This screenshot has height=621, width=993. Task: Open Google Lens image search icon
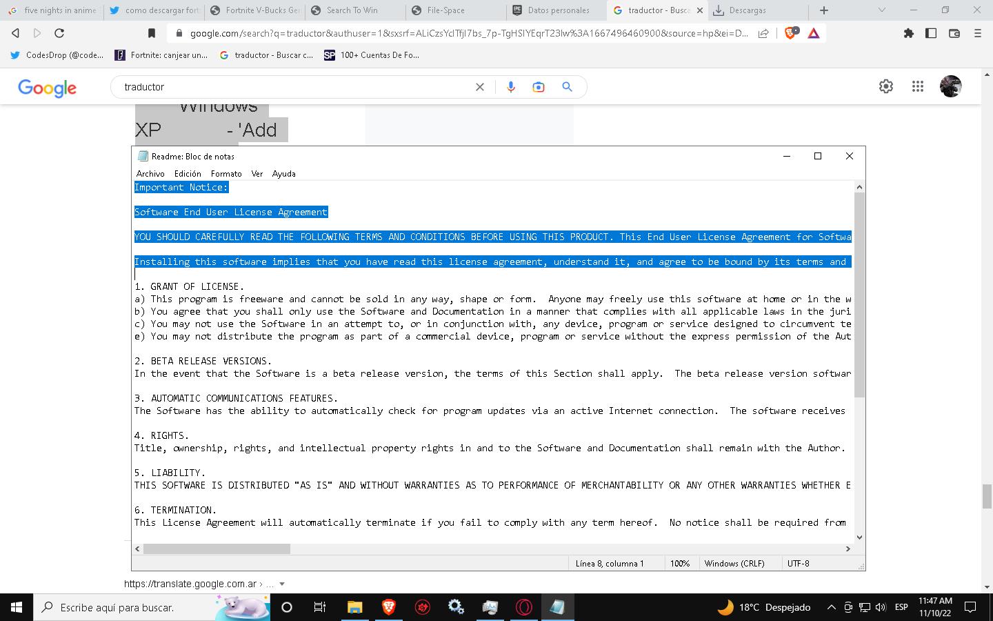click(539, 87)
